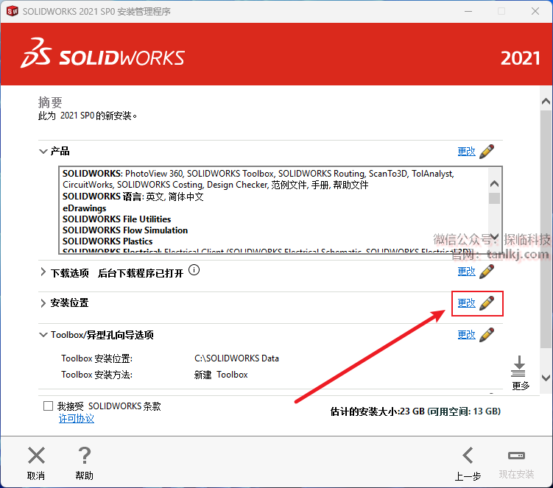Open the 许可协议 link

click(x=76, y=419)
